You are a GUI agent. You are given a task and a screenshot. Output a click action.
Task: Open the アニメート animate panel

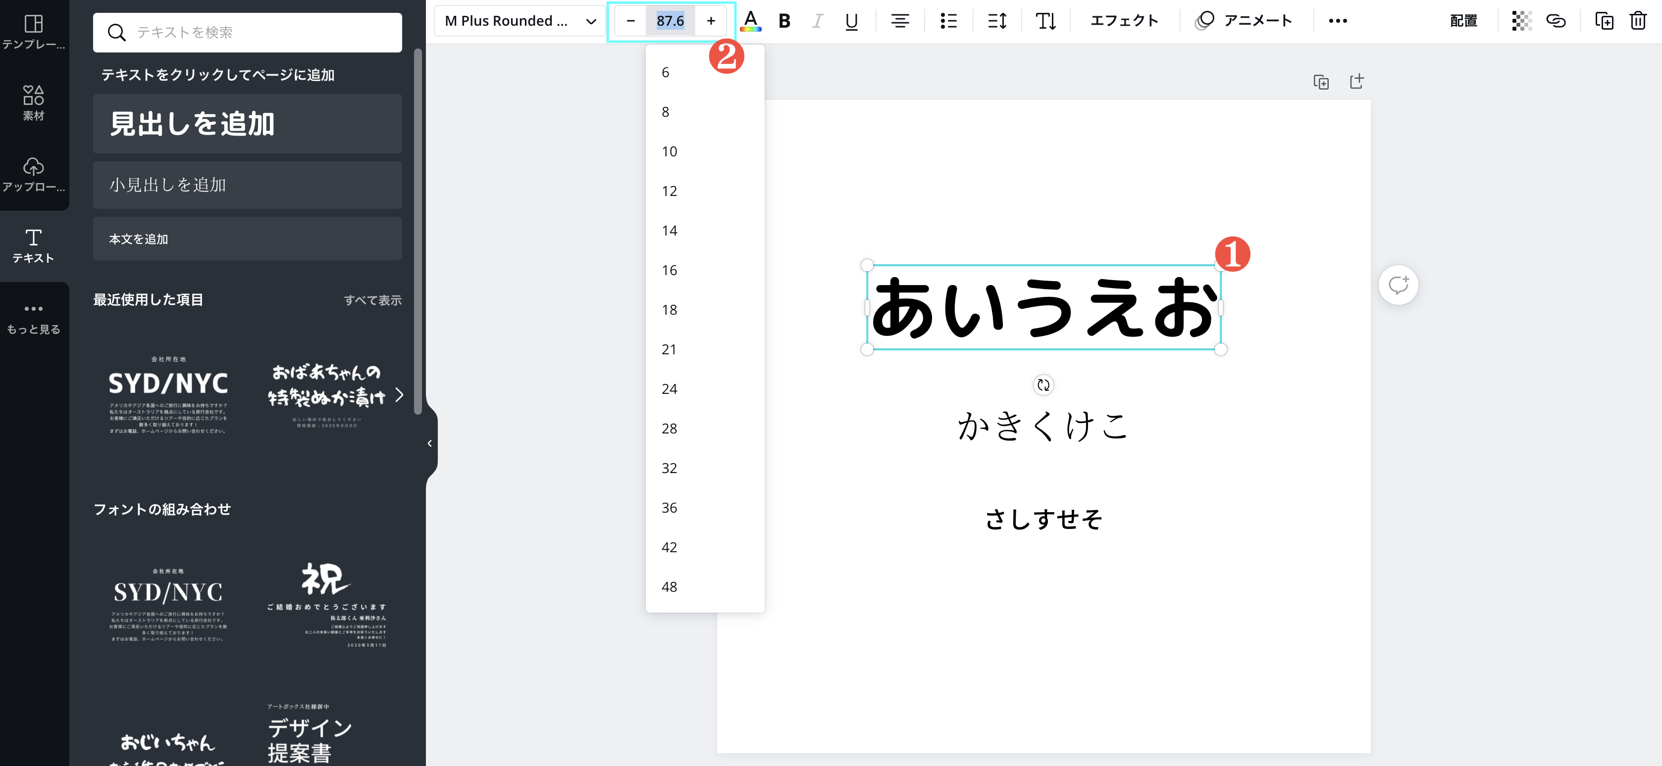pos(1243,21)
